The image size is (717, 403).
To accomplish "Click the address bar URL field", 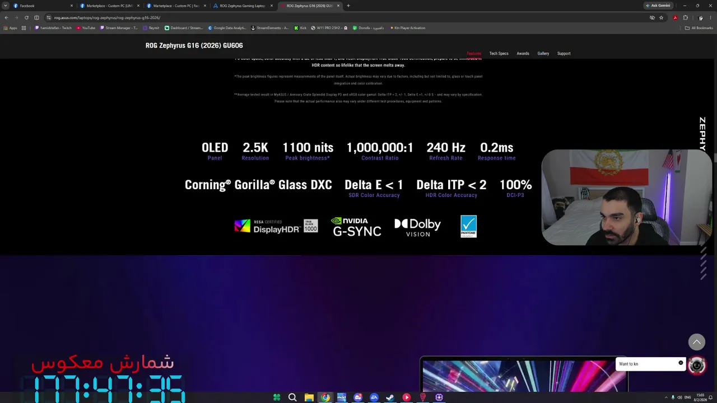I will [347, 17].
